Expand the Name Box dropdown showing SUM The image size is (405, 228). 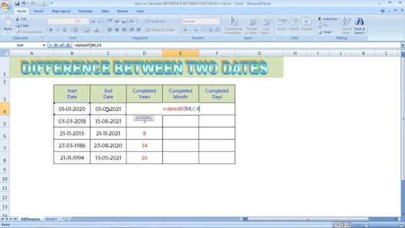44,45
